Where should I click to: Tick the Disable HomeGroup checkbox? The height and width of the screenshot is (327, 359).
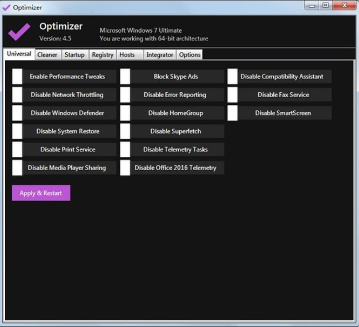125,113
